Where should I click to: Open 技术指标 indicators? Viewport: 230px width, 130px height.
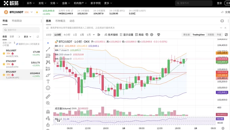pyautogui.click(x=111, y=35)
